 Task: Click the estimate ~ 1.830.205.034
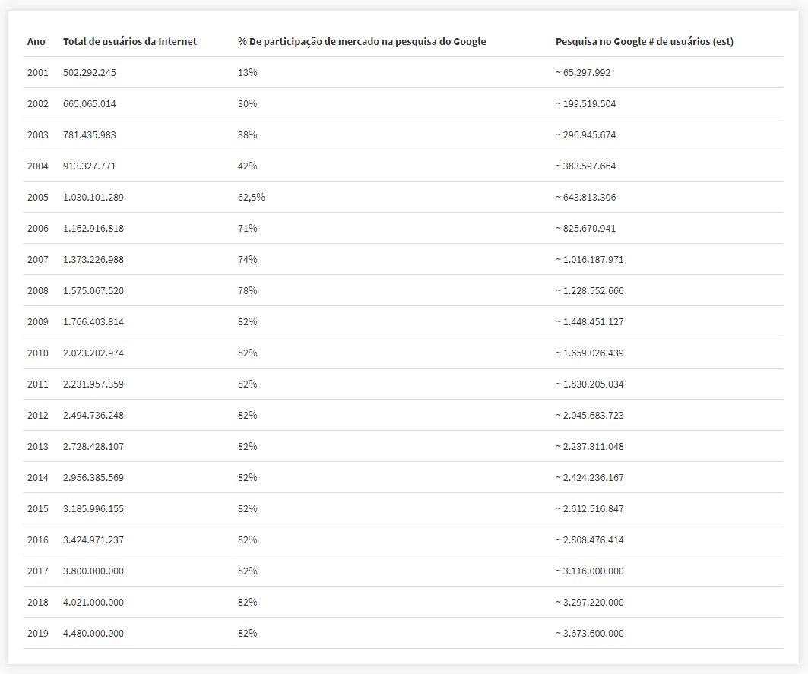(x=590, y=384)
